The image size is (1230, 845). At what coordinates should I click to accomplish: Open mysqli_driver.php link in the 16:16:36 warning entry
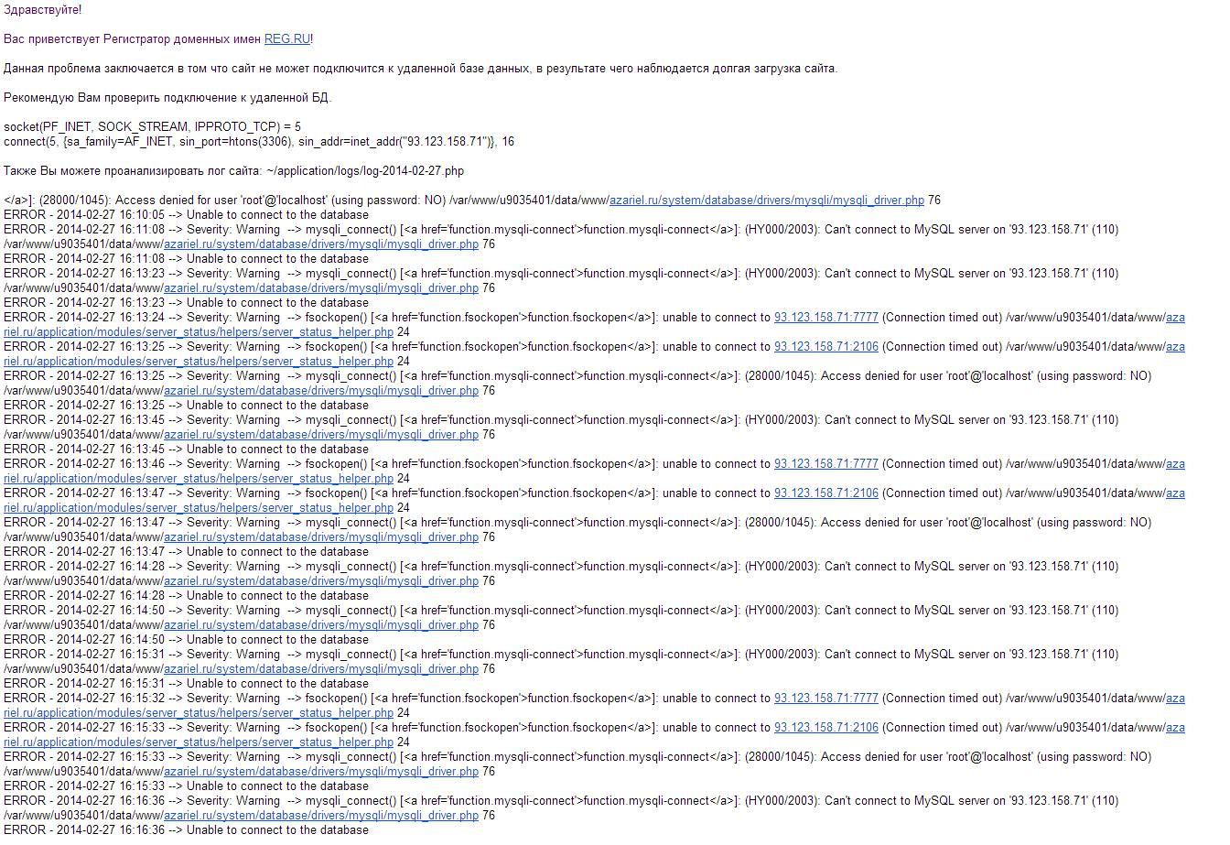[x=321, y=816]
